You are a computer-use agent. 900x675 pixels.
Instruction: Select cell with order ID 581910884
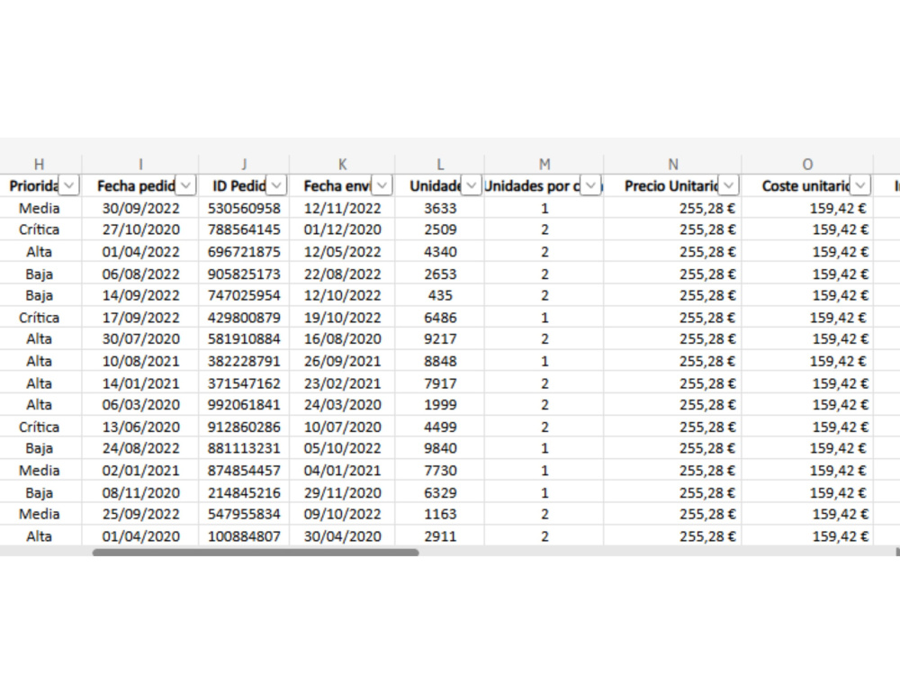click(x=244, y=339)
